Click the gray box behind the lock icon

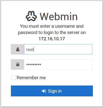tap(18, 64)
